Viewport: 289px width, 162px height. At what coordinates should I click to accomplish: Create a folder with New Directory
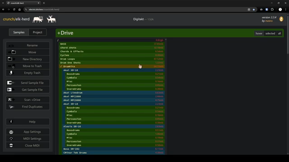tap(28, 59)
